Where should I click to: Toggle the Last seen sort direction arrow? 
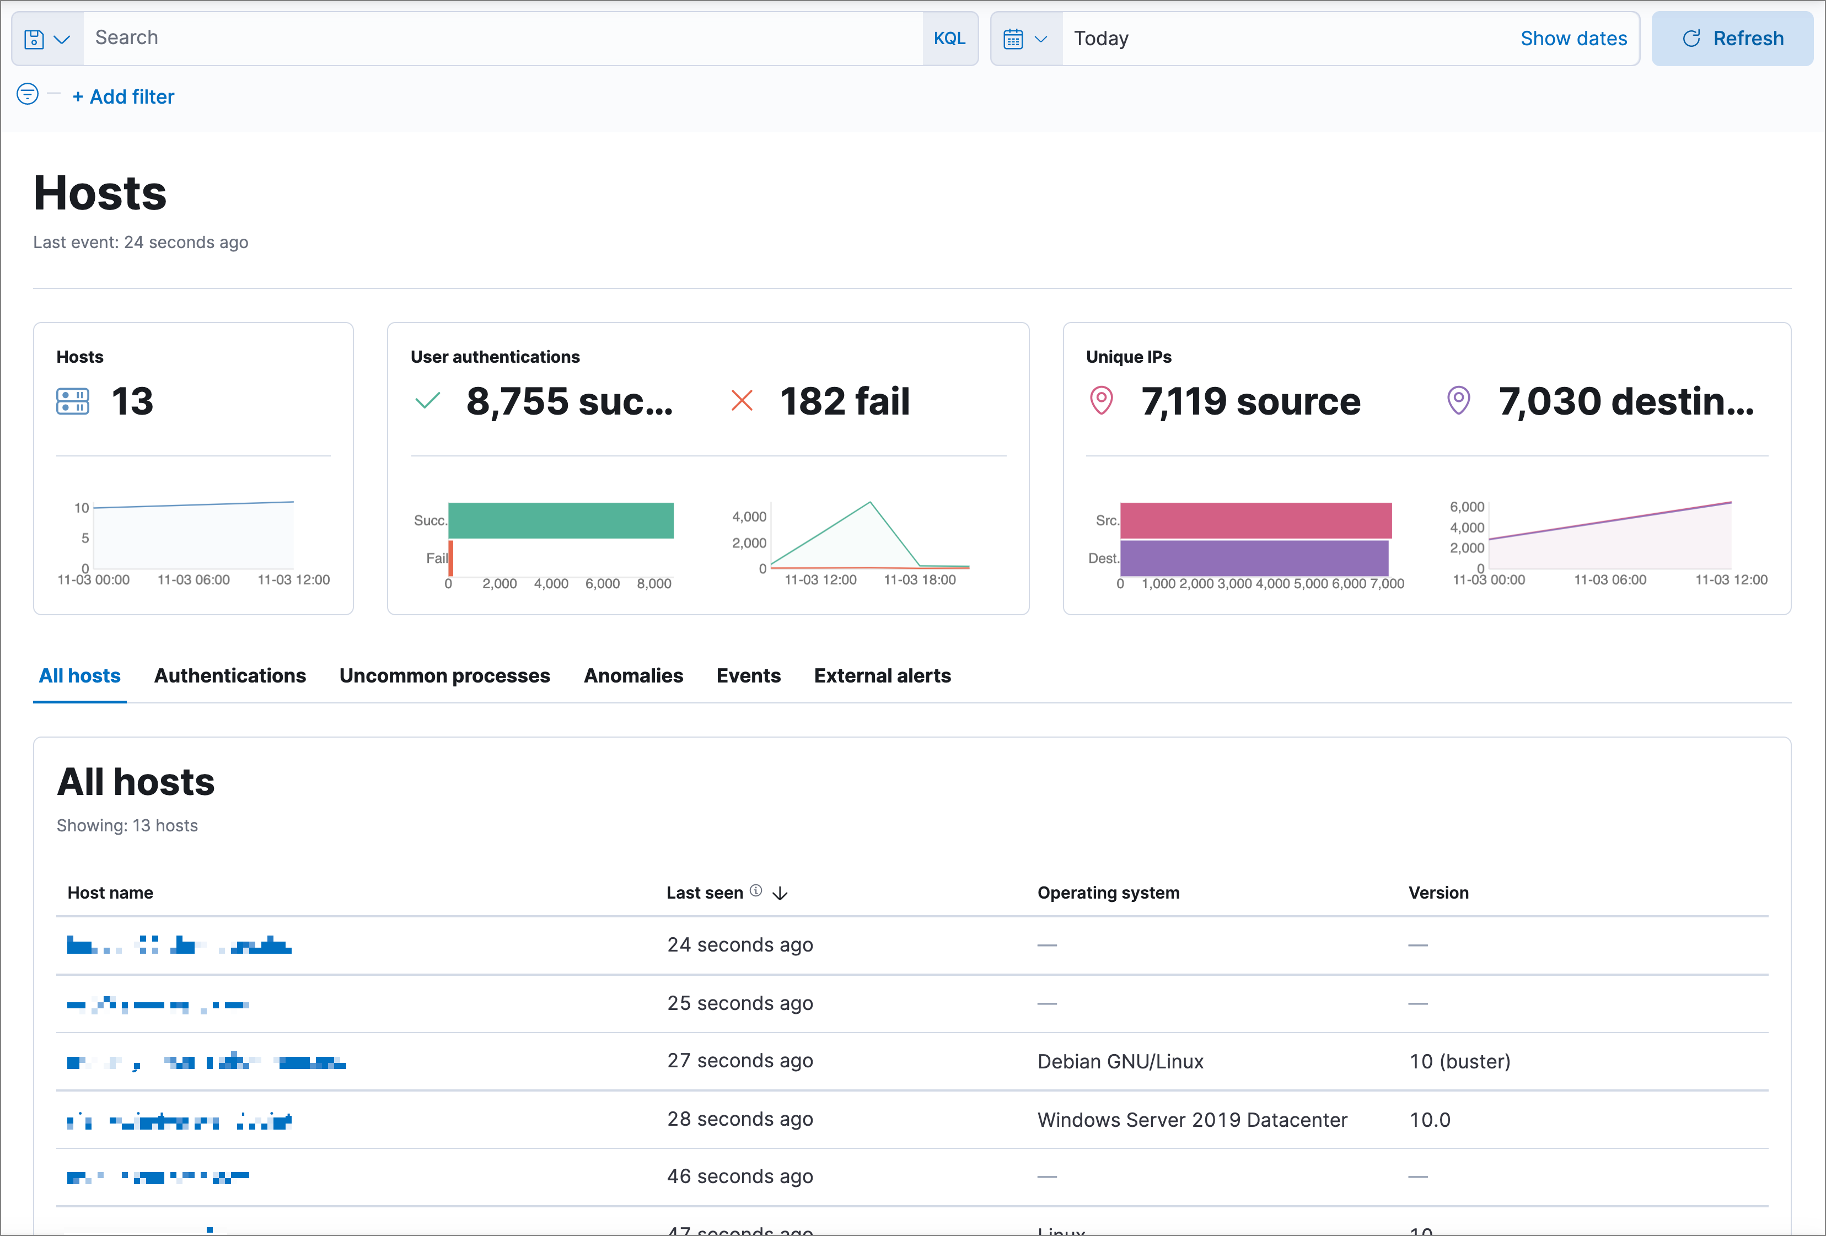click(x=783, y=891)
